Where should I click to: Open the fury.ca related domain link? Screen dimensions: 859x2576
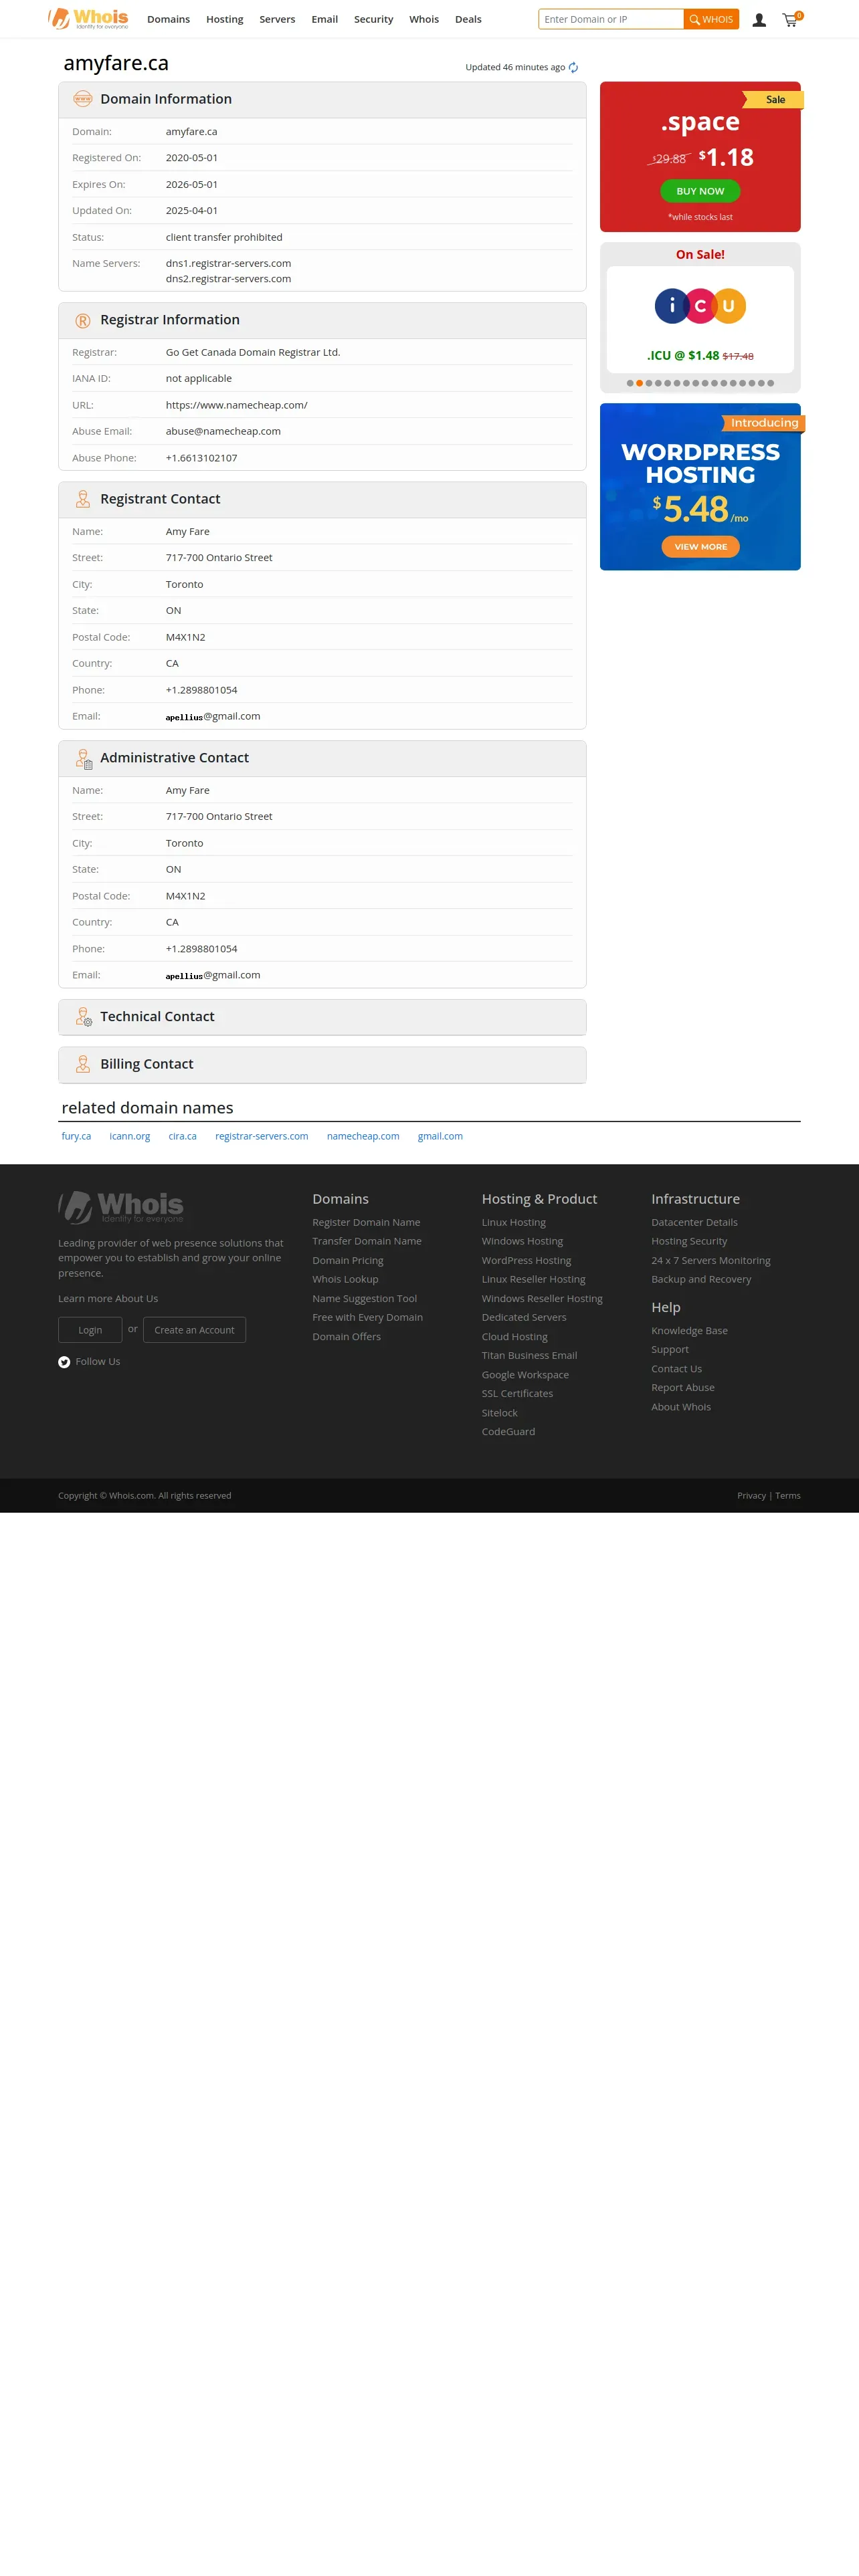coord(76,1136)
